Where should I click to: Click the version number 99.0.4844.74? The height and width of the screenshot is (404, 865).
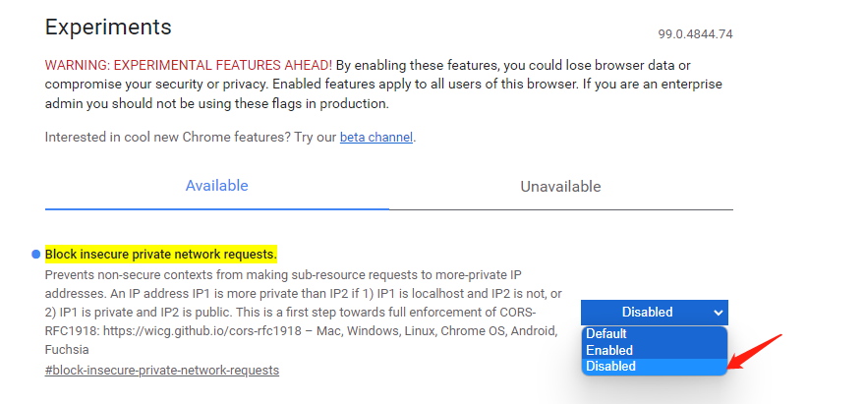(695, 34)
